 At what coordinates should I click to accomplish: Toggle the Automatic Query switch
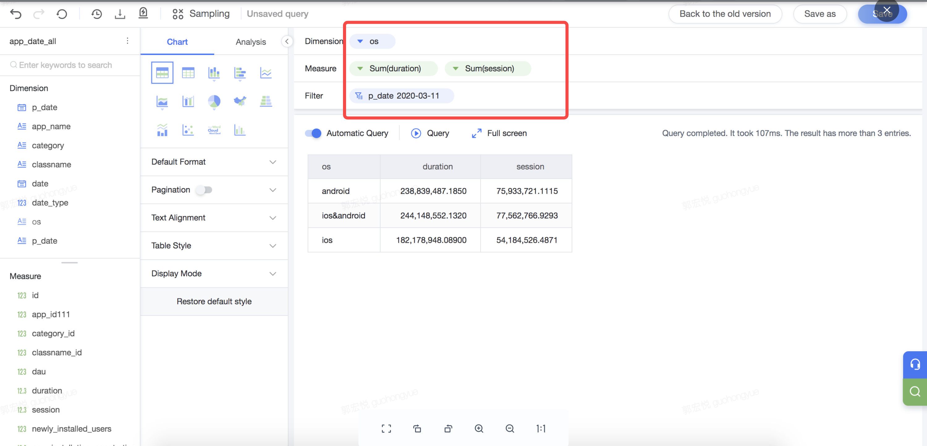tap(313, 133)
